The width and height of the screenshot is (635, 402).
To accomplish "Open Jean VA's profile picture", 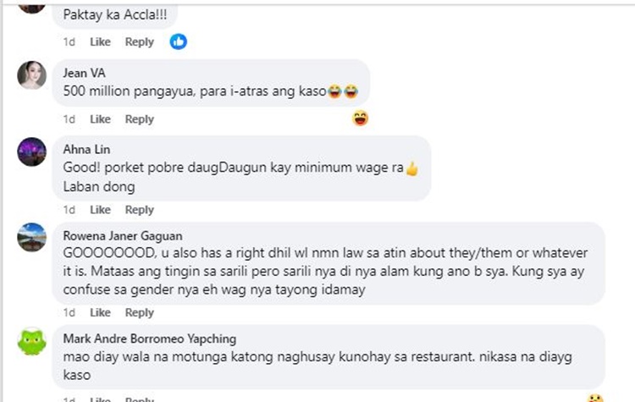I will (x=32, y=74).
